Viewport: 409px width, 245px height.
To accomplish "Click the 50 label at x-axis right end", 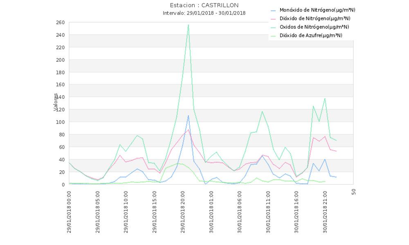I will pos(353,192).
